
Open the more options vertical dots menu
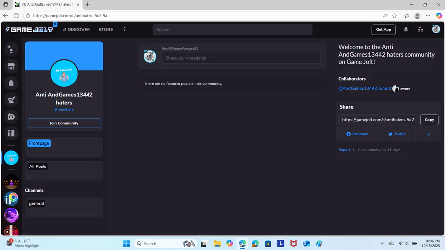125,29
